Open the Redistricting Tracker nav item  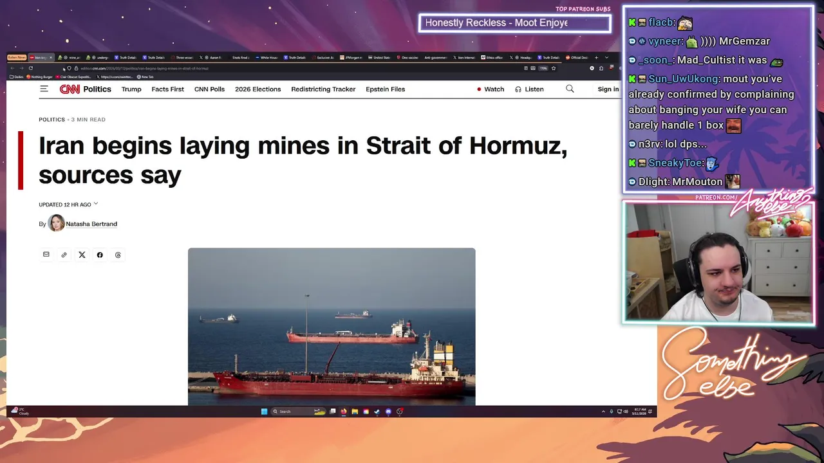click(x=323, y=89)
